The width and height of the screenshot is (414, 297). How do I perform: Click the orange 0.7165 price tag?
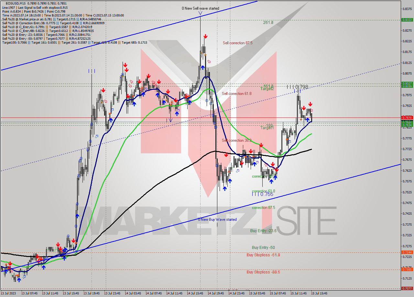[x=407, y=269]
